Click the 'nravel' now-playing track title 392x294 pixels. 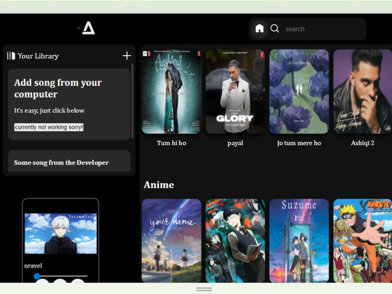33,265
